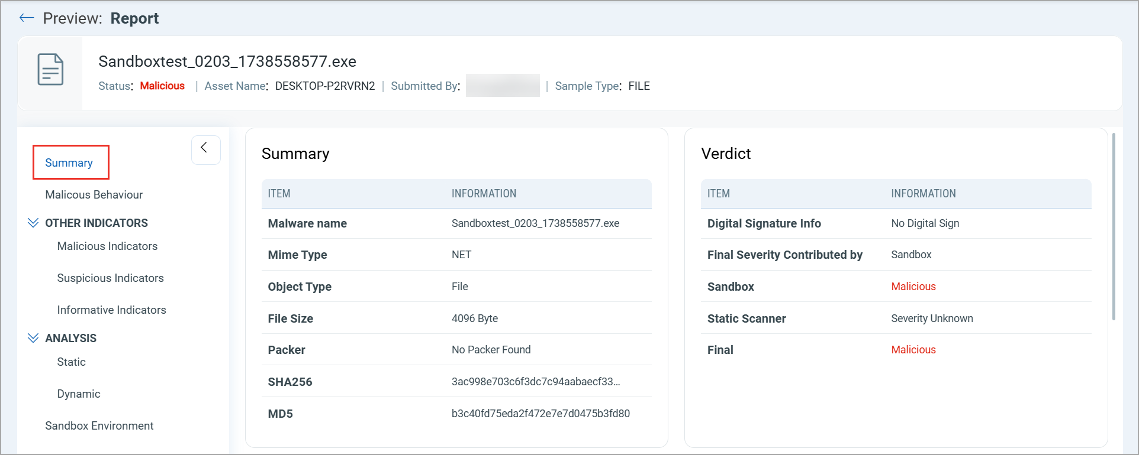Click the ANALYSIS heading text
Viewport: 1139px width, 455px height.
tap(70, 338)
